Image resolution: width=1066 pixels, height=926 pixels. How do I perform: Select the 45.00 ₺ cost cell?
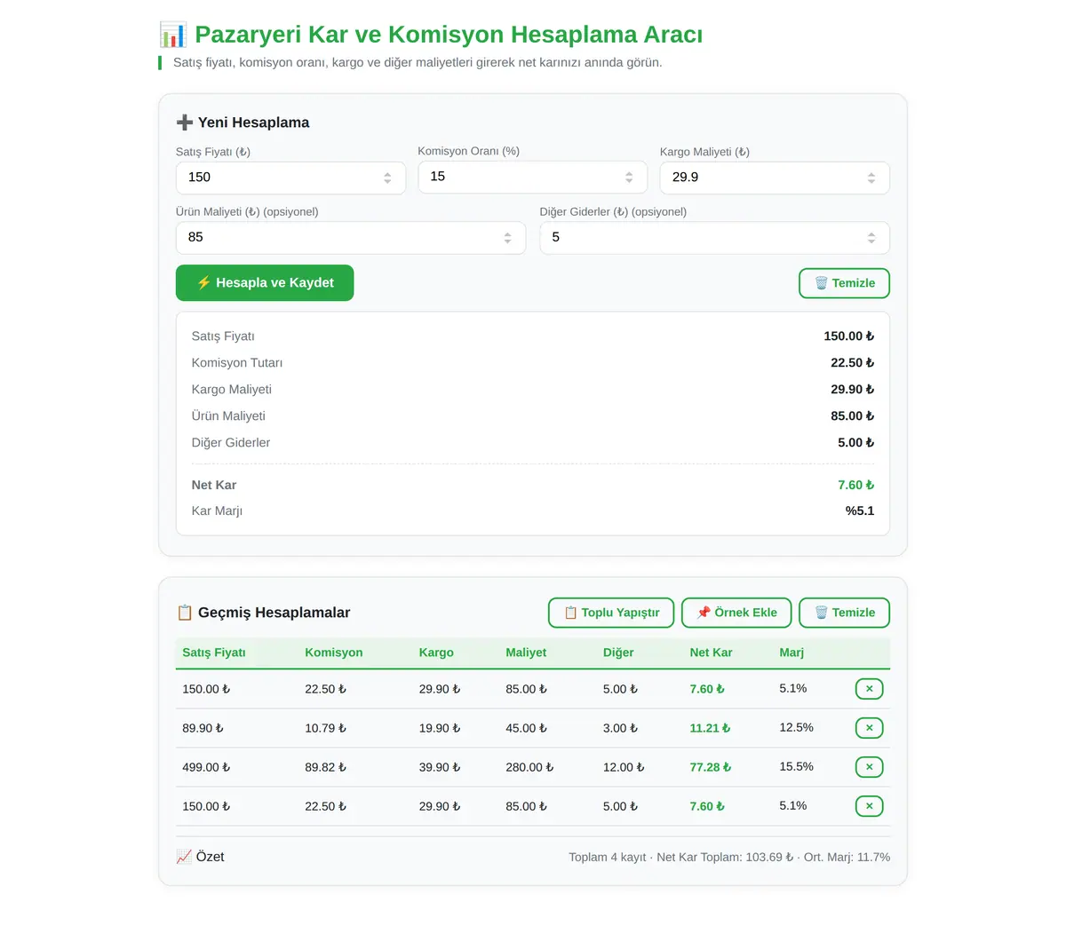point(527,728)
